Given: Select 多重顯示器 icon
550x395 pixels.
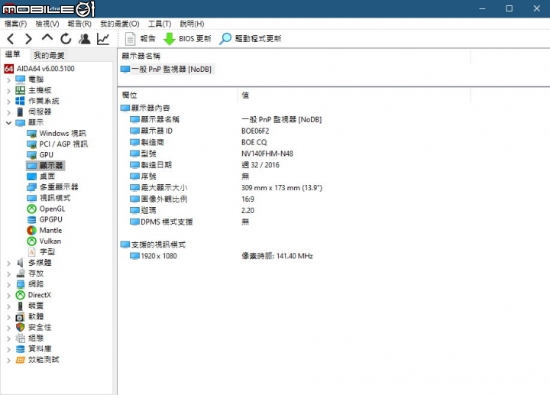Looking at the screenshot, I should click(x=31, y=187).
